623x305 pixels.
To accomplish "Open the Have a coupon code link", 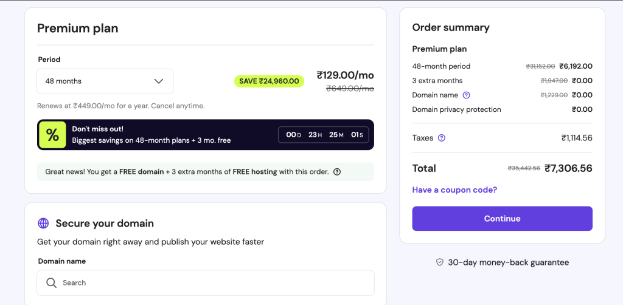I will 454,190.
